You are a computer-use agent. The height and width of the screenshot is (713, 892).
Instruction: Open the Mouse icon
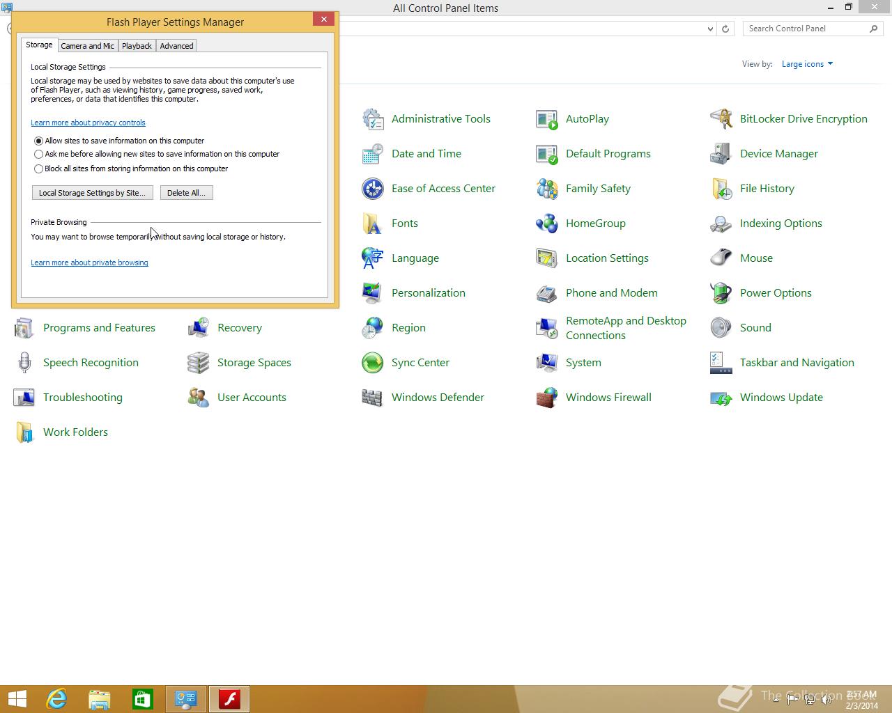point(721,258)
